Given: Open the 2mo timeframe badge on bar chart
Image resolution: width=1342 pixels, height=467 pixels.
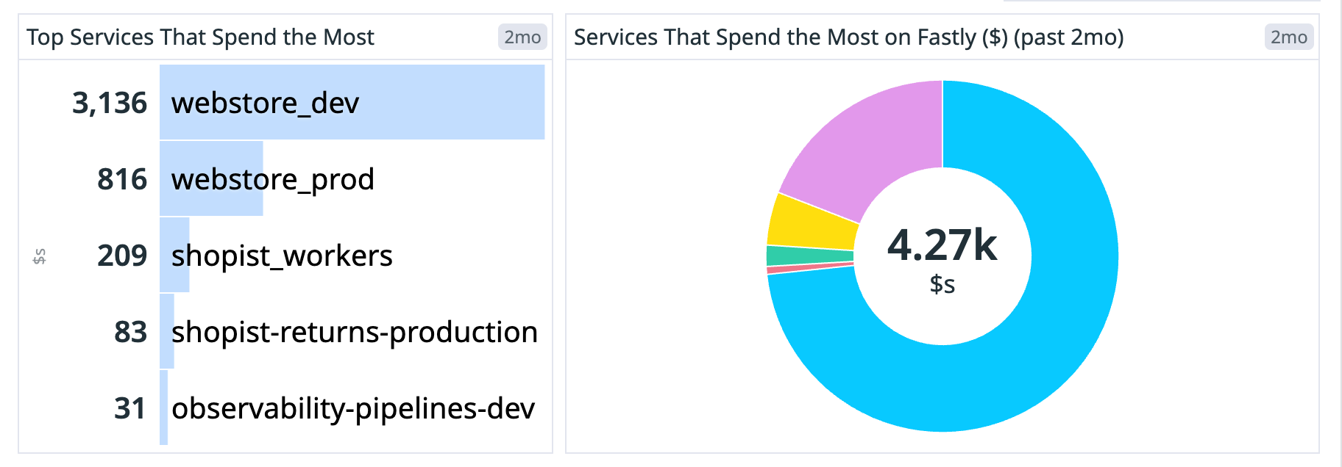Looking at the screenshot, I should (523, 37).
